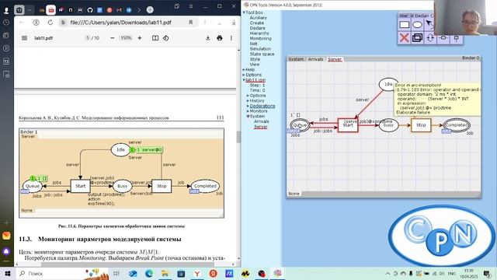This screenshot has width=497, height=280.
Task: Select the Server tab in binder
Action: click(335, 59)
